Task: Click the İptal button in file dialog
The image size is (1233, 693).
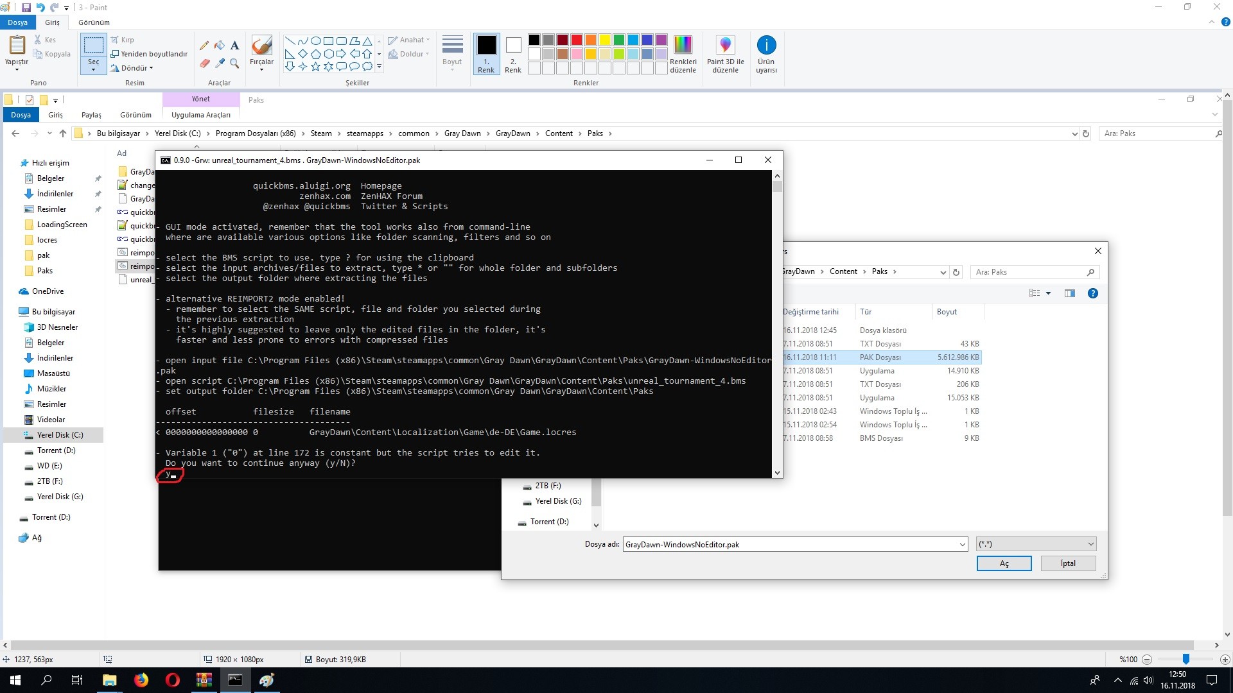Action: (1068, 563)
